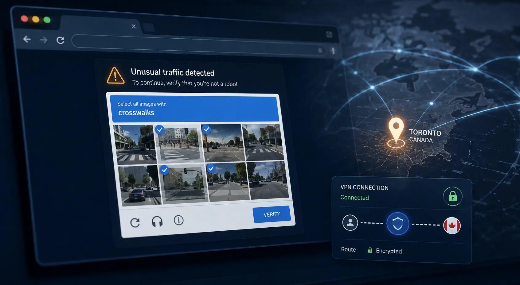Select the top-right captcha image with crosswalk stripes
The width and height of the screenshot is (520, 285).
[x=263, y=142]
